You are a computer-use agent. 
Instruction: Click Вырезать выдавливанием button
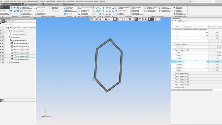[70, 11]
